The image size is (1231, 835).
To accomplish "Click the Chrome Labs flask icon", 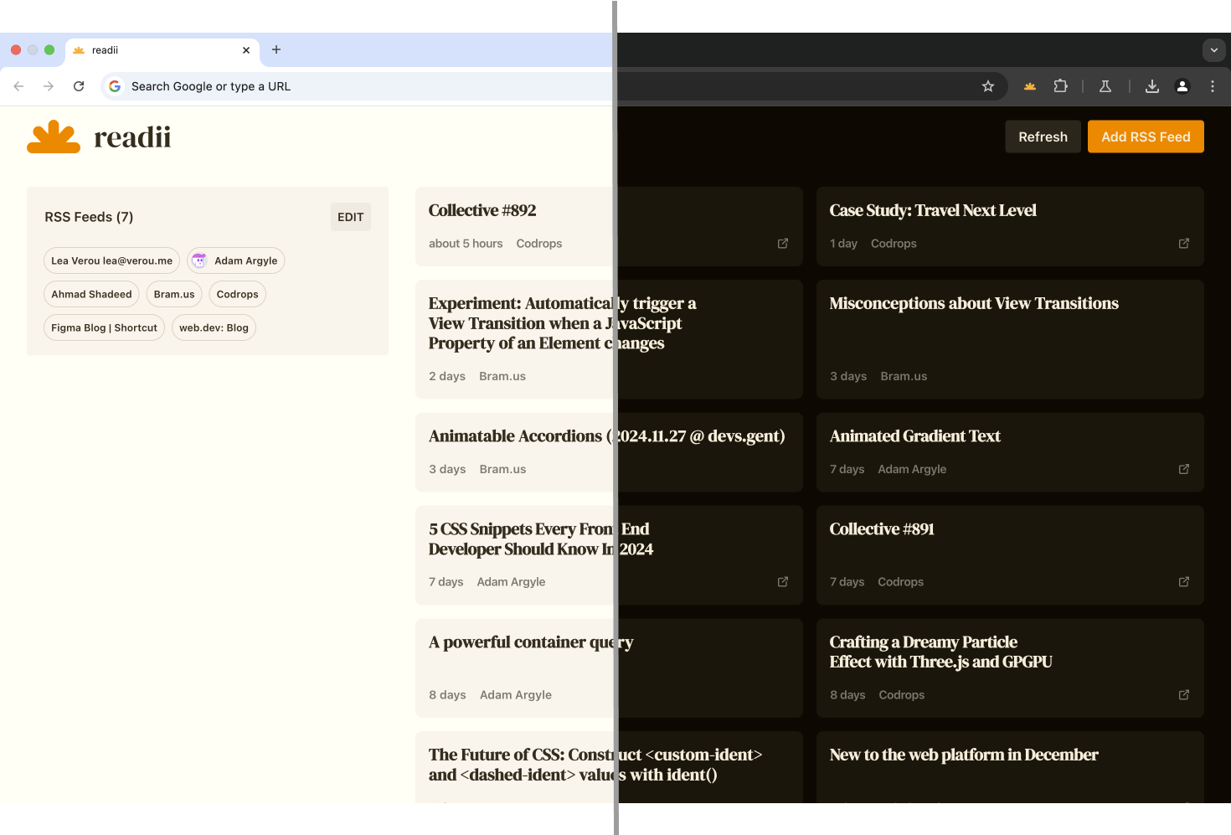I will click(1105, 85).
